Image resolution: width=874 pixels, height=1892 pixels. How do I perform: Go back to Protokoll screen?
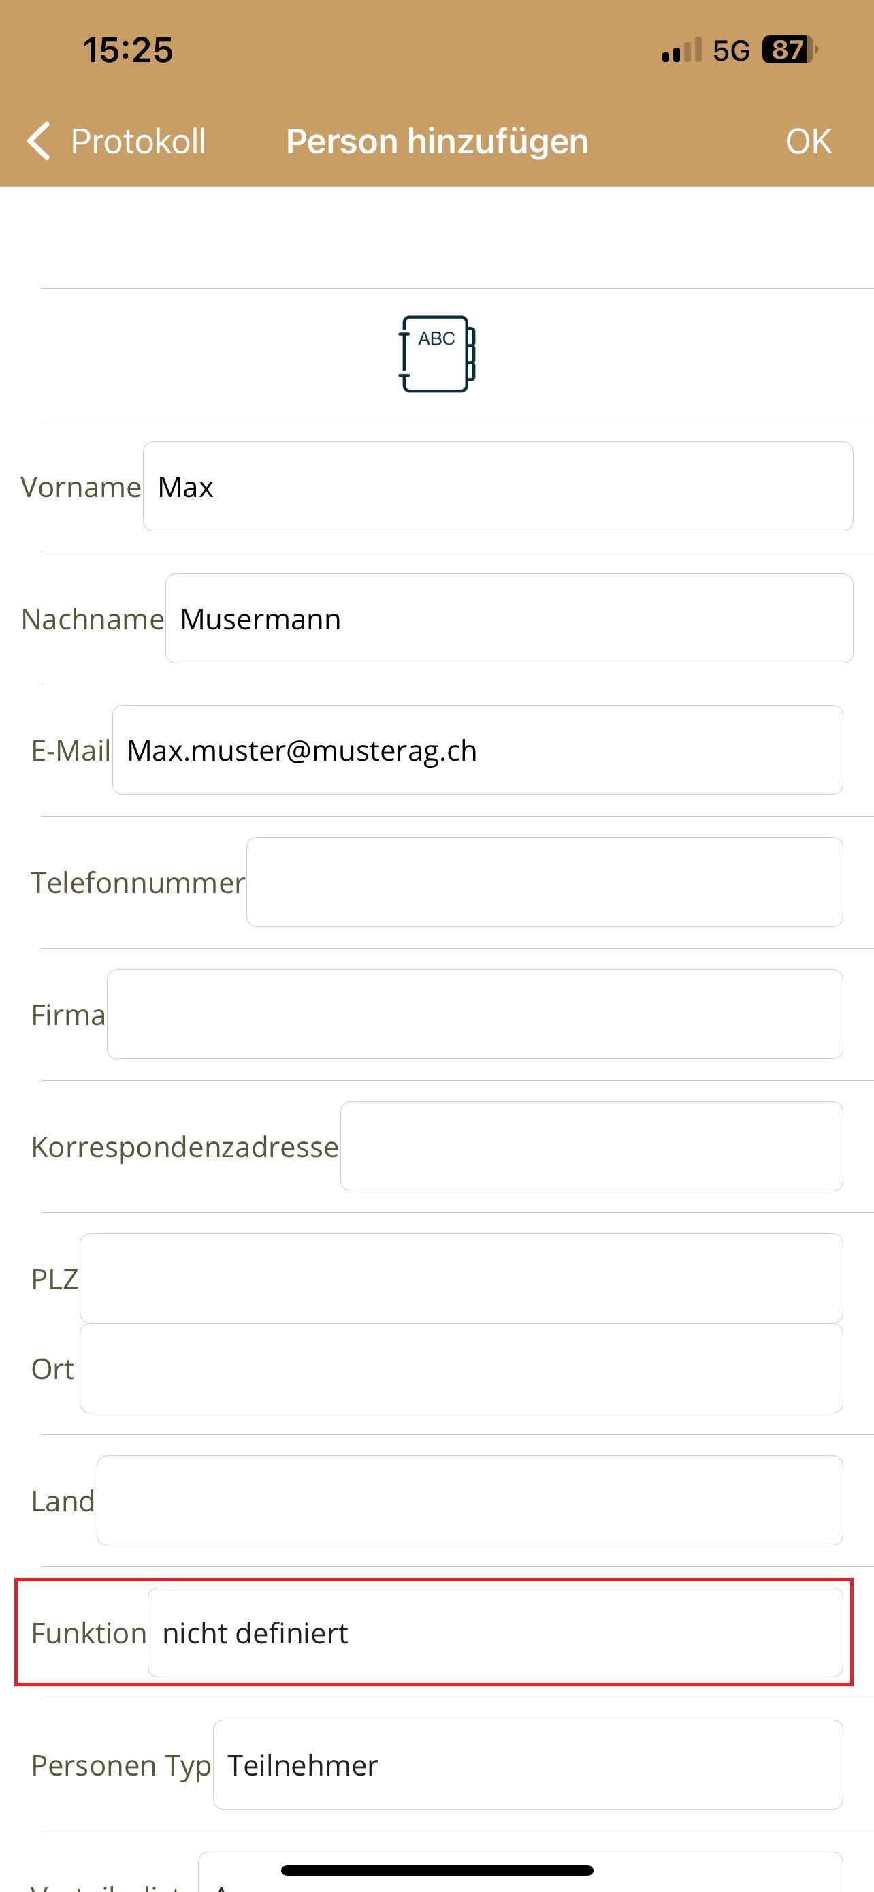click(137, 141)
